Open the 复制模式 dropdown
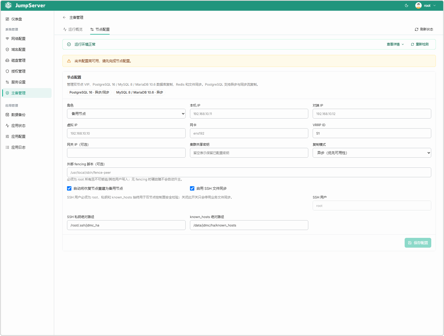This screenshot has width=444, height=336. coord(372,153)
